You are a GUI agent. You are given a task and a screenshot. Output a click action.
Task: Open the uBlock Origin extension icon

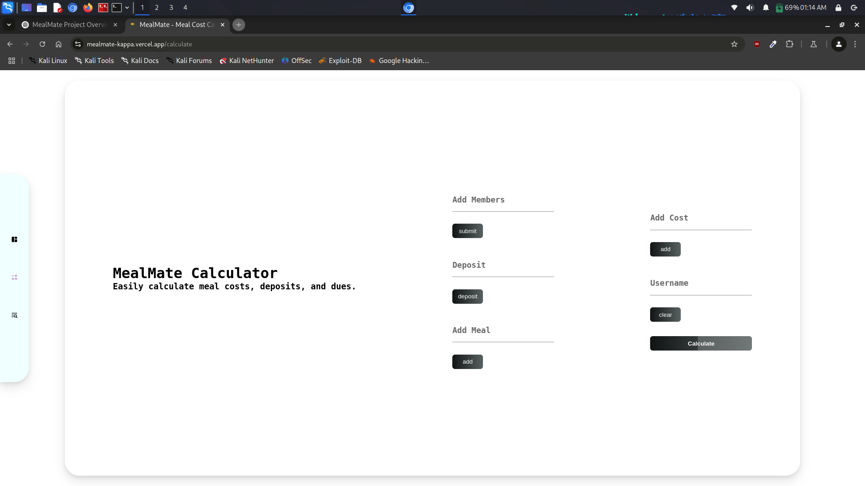(757, 44)
